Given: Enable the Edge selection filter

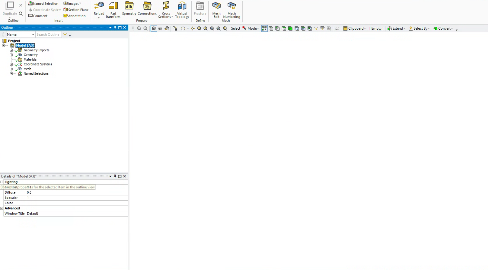Looking at the screenshot, I should (x=277, y=28).
